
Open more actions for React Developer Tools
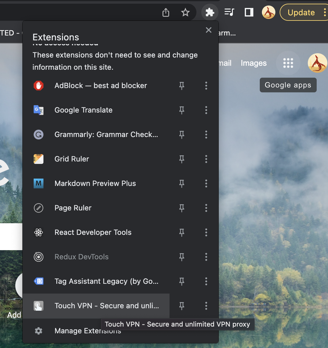pyautogui.click(x=206, y=232)
